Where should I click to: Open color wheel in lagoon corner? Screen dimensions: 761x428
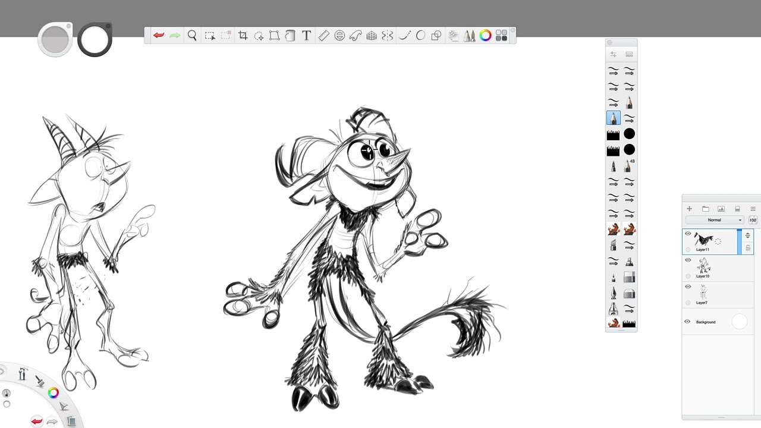tap(54, 392)
